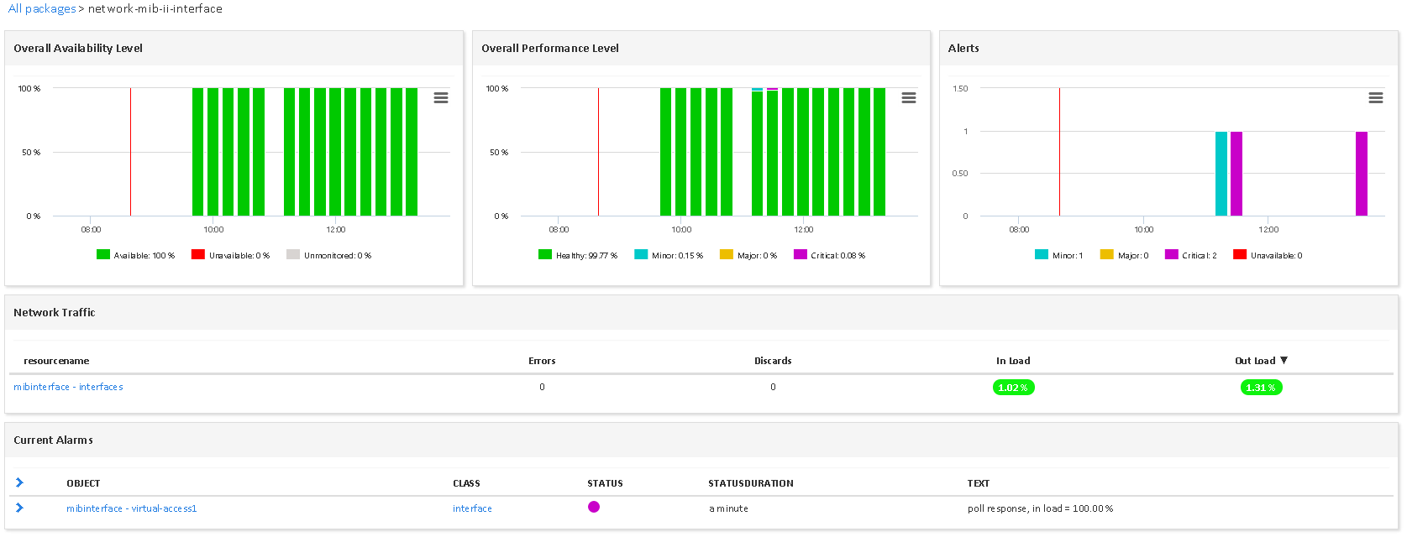Click the Out load sort arrow
1407x542 pixels.
(x=1284, y=360)
